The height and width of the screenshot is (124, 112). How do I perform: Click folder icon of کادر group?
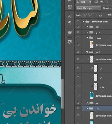[91, 52]
